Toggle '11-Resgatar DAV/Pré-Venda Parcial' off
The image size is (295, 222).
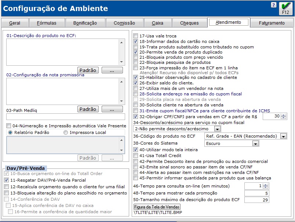tap(6, 180)
